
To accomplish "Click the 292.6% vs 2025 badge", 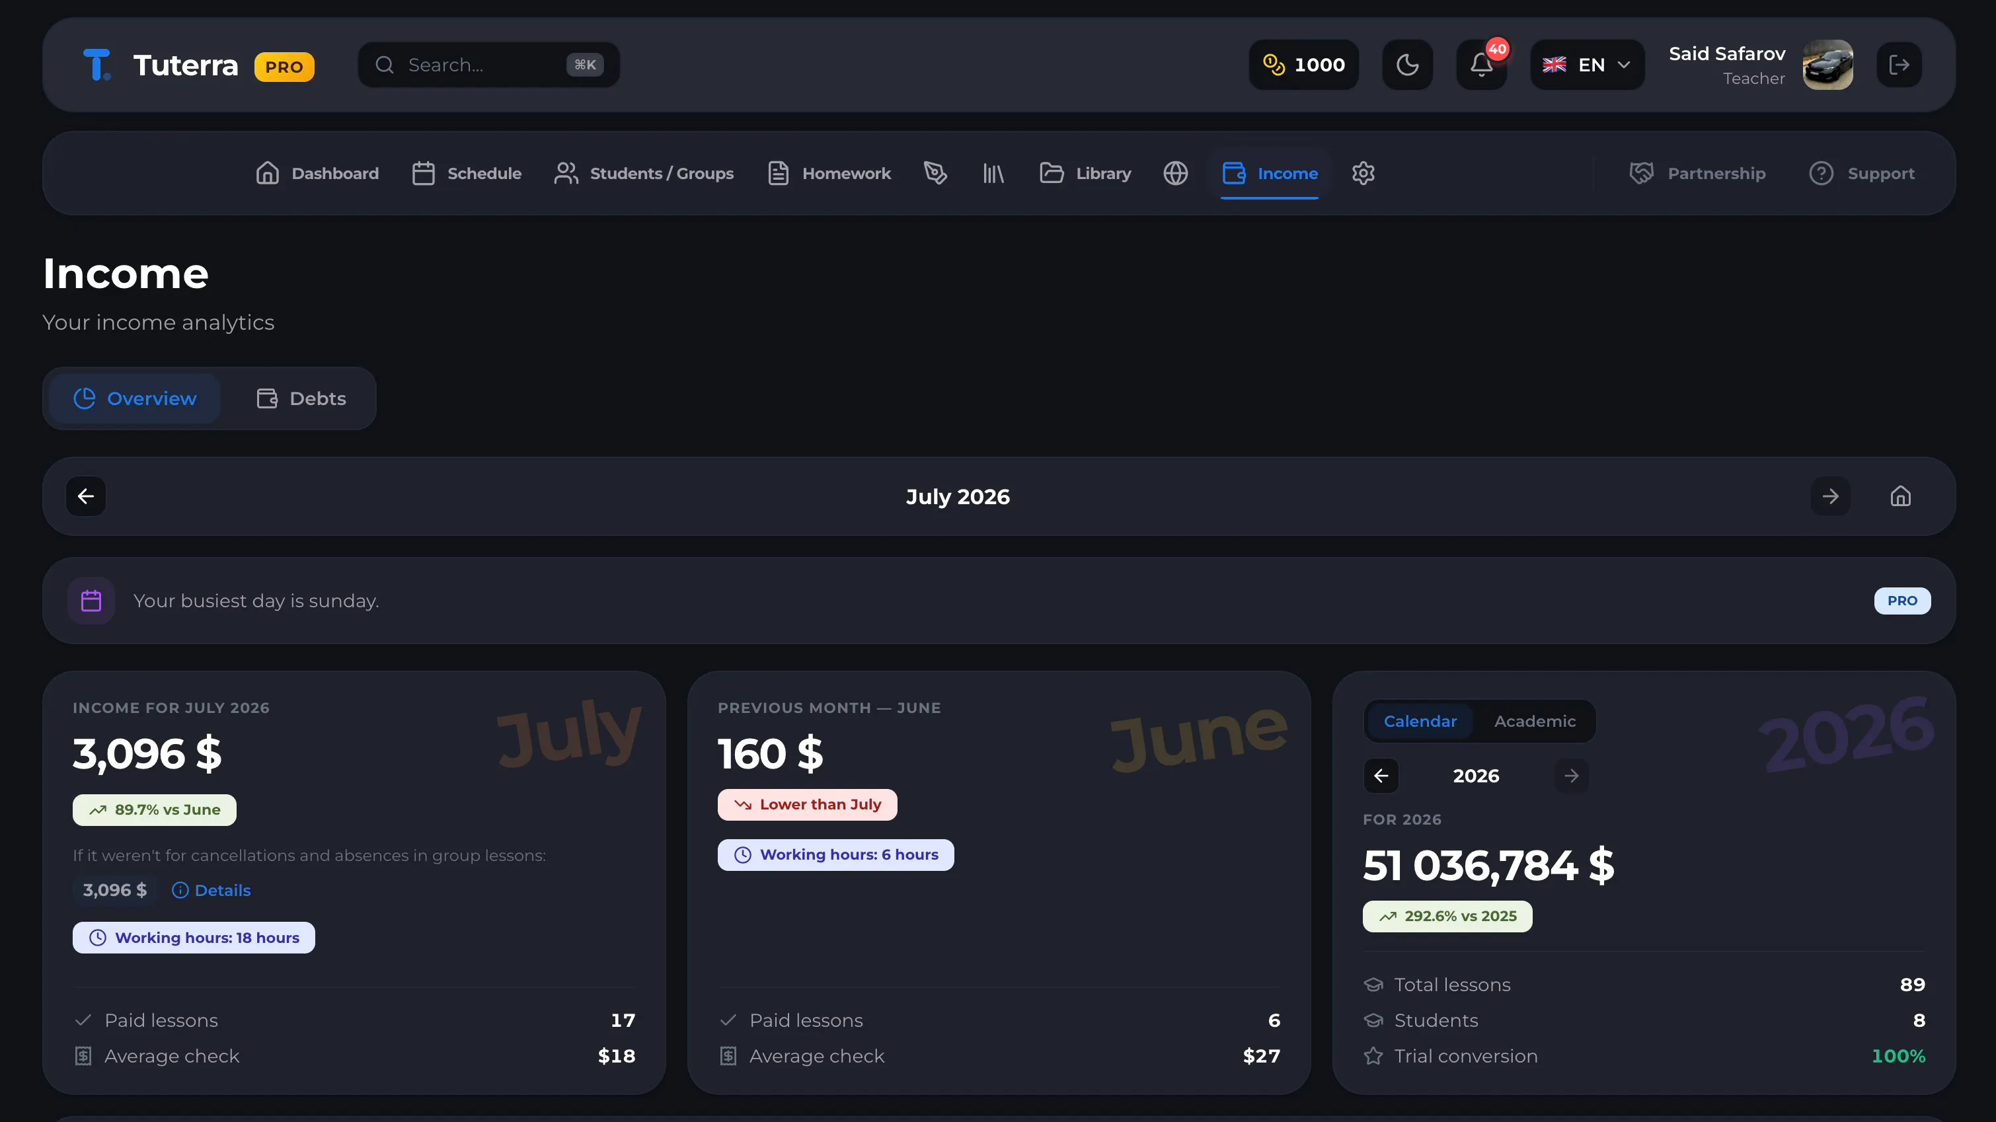I will pos(1447,916).
